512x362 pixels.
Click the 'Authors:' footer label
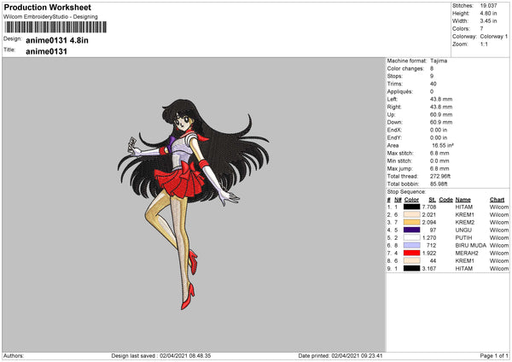click(x=14, y=356)
